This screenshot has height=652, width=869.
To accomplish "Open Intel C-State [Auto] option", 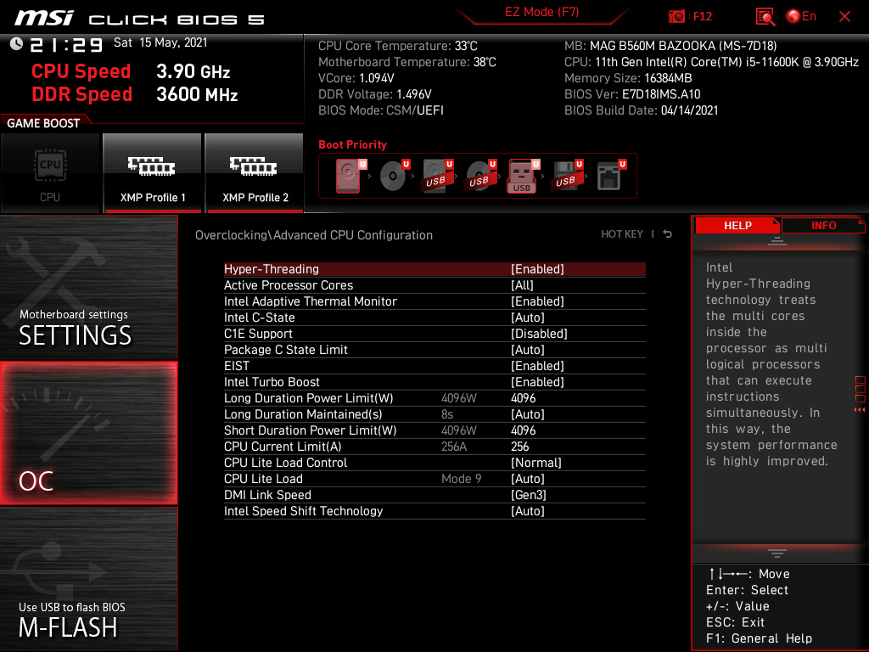I will [x=434, y=318].
